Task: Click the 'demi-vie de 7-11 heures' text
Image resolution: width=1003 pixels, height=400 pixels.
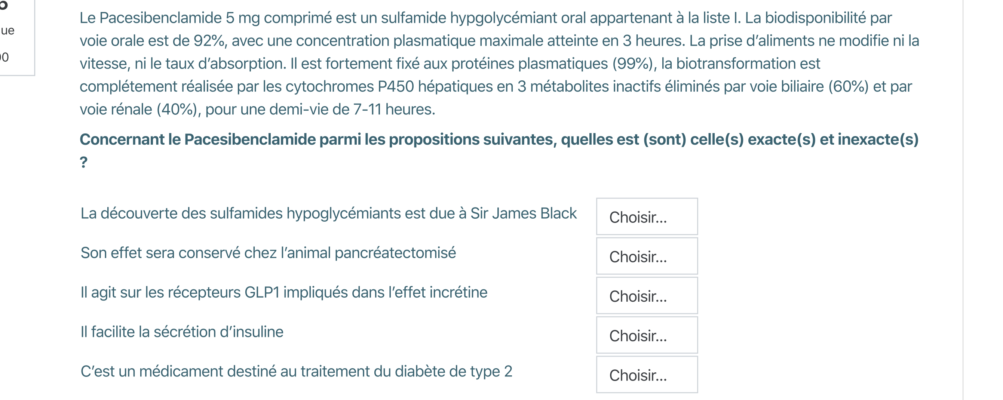Action: coord(351,109)
